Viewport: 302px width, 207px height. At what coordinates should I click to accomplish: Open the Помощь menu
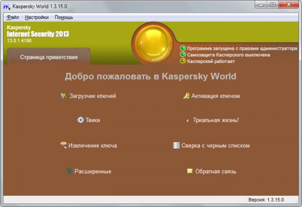tap(64, 17)
